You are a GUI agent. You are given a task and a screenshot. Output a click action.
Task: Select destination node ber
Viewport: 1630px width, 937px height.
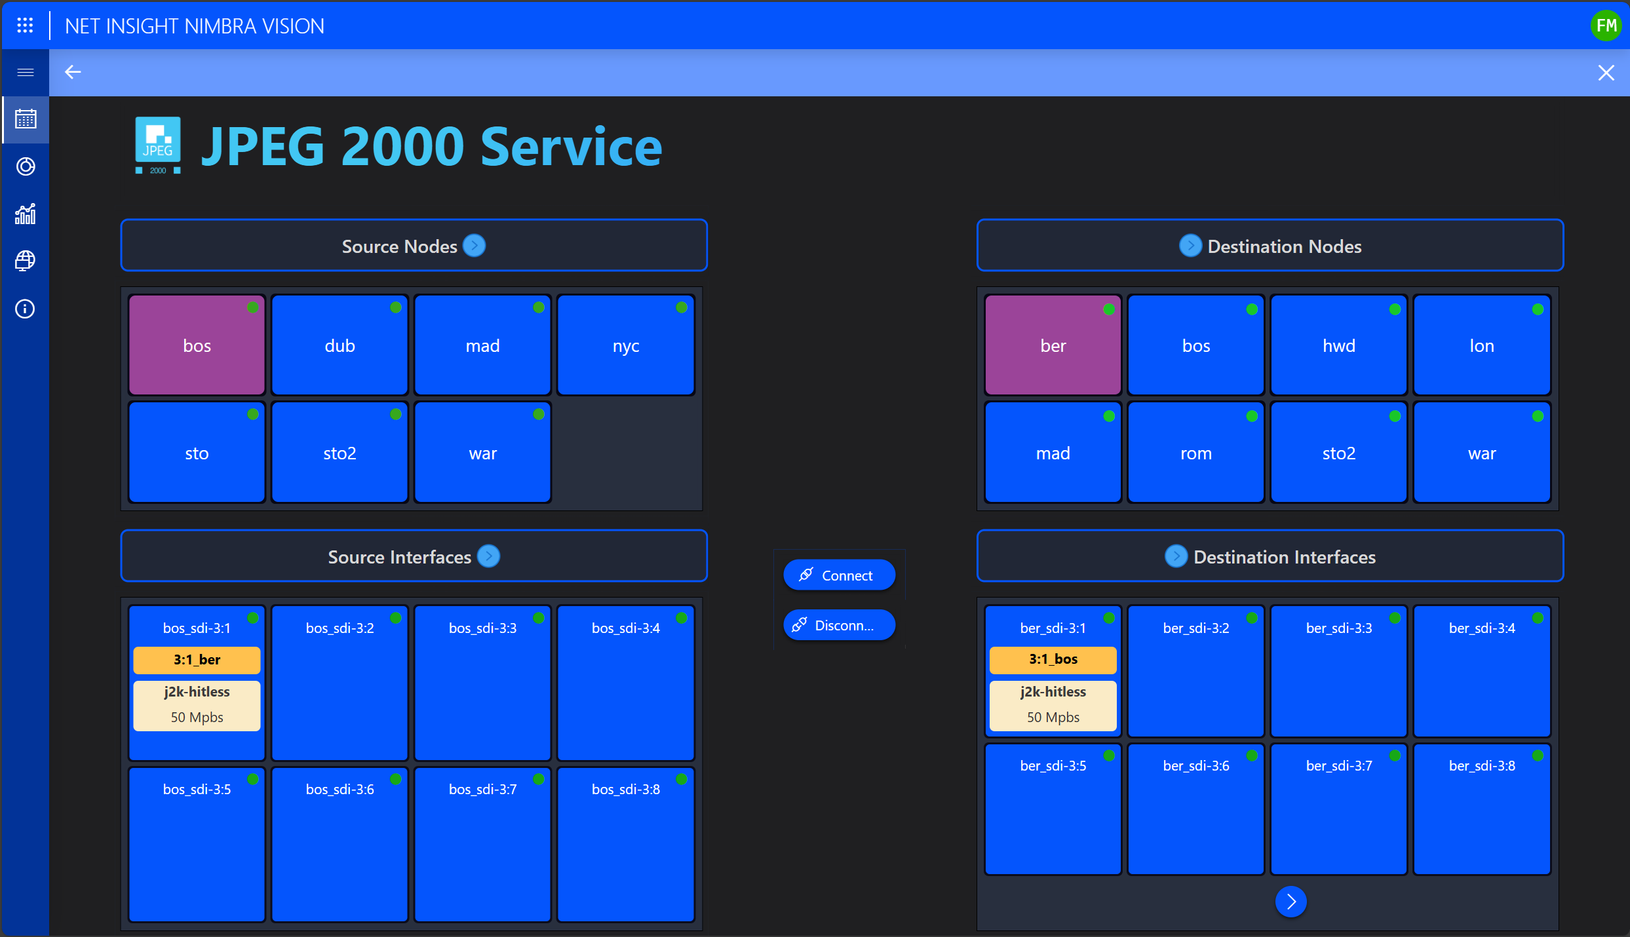(x=1053, y=345)
